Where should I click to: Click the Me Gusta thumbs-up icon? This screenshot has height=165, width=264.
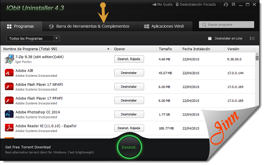[x=154, y=5]
